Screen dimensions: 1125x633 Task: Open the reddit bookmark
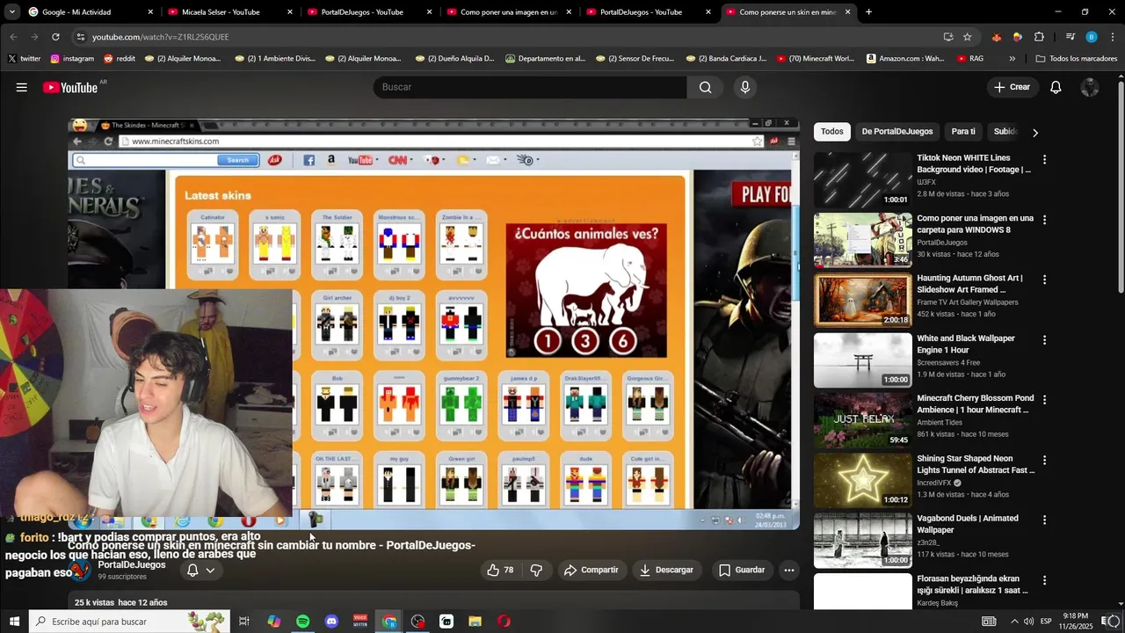119,59
